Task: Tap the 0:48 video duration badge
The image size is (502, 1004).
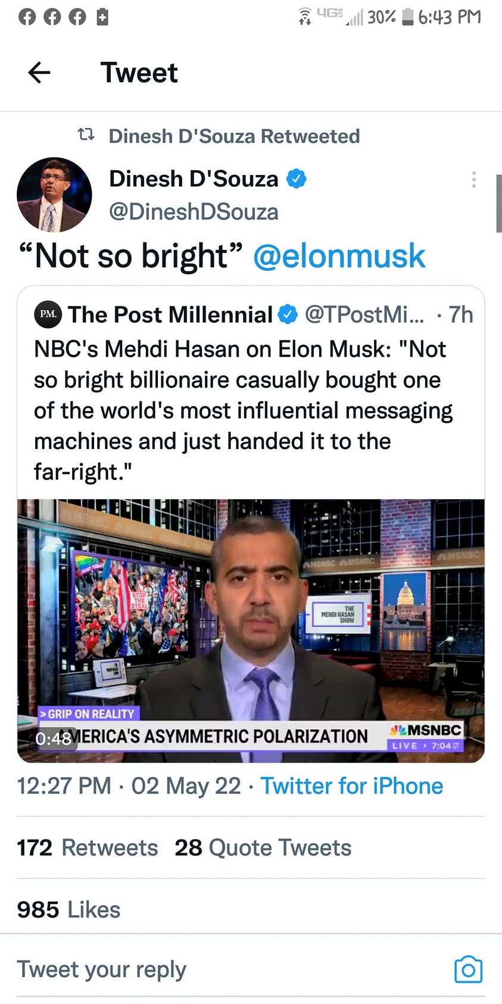Action: 54,738
